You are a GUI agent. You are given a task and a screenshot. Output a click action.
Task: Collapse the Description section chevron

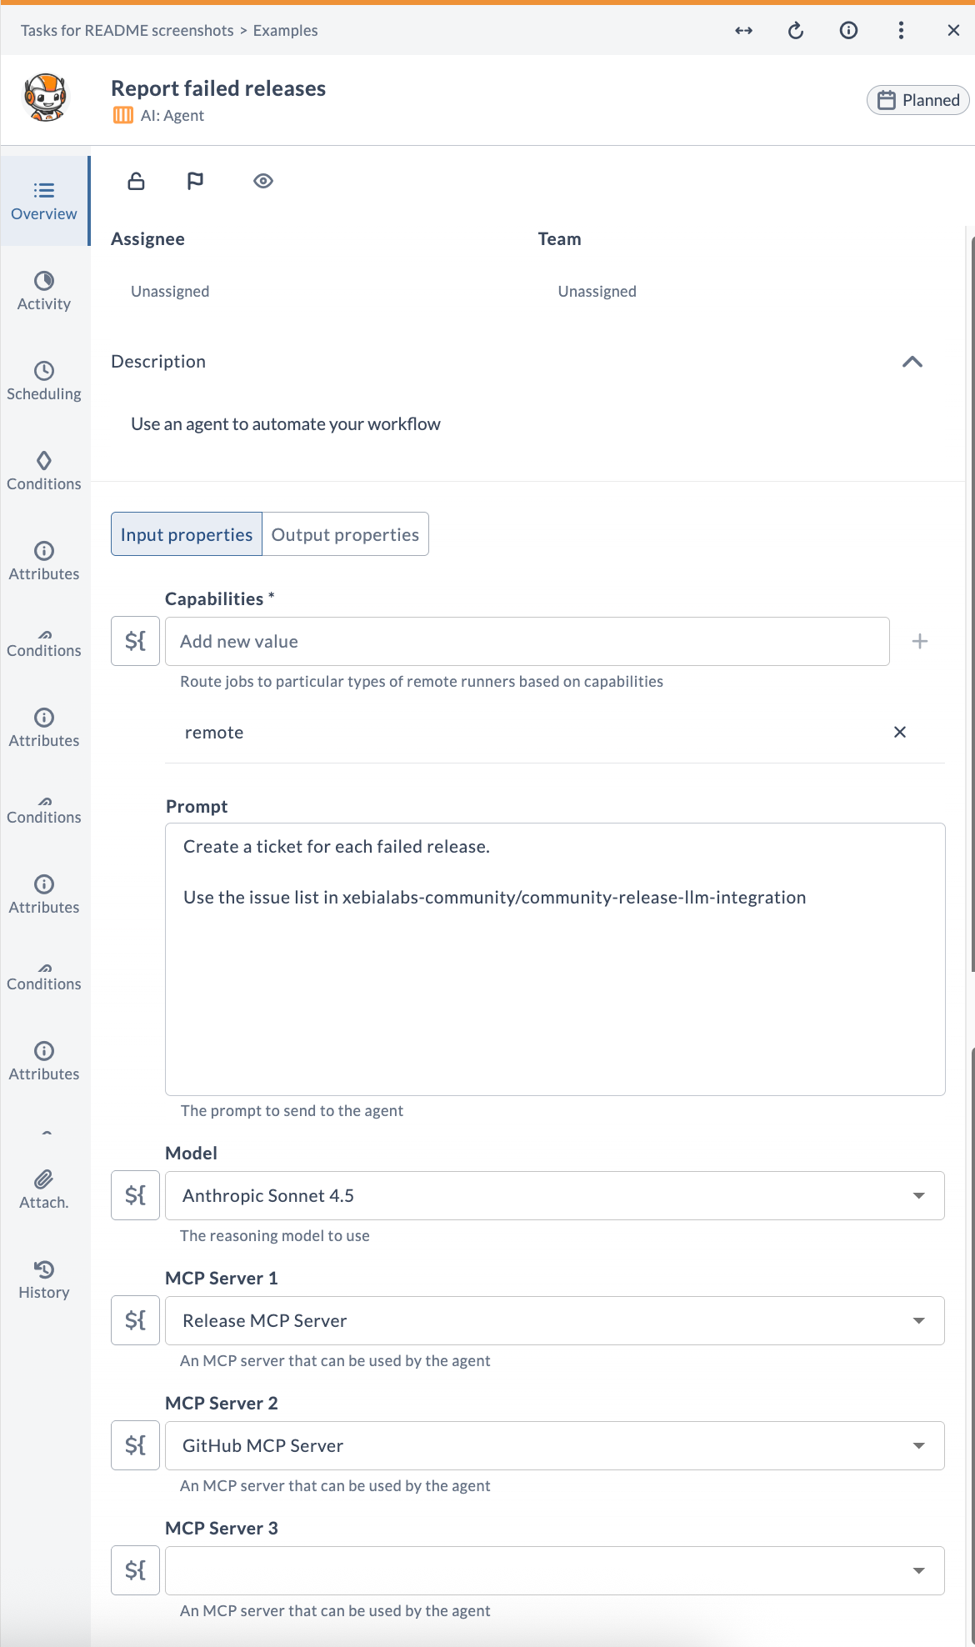[912, 362]
